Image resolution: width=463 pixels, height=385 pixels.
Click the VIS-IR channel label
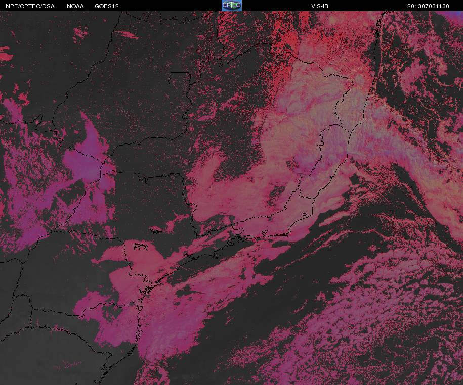320,6
